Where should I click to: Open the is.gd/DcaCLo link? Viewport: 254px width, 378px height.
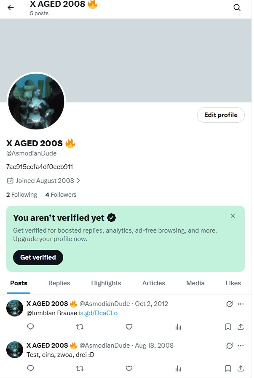click(98, 313)
